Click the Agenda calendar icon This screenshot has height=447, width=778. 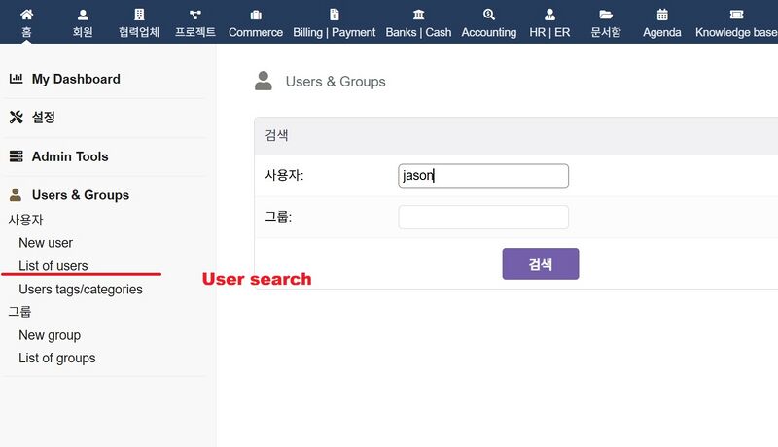662,15
